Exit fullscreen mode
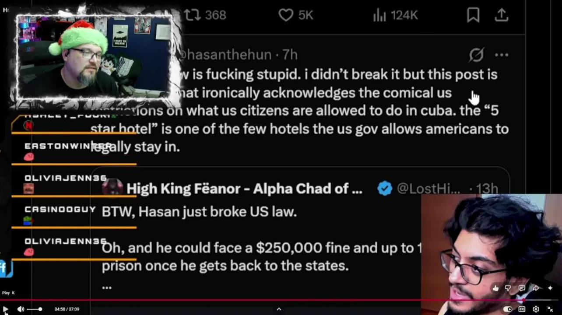 (550, 309)
